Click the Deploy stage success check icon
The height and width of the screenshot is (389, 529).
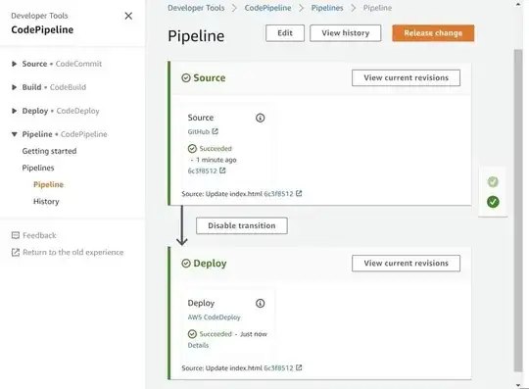pyautogui.click(x=186, y=264)
